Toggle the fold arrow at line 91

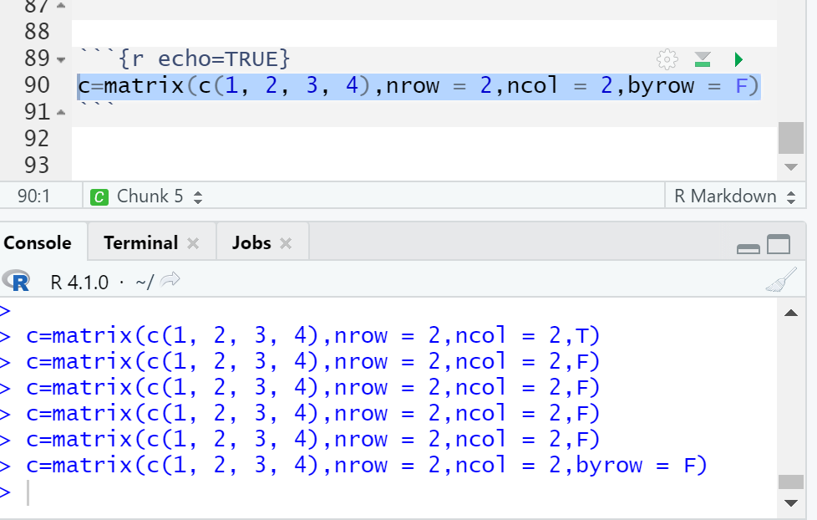pyautogui.click(x=59, y=112)
